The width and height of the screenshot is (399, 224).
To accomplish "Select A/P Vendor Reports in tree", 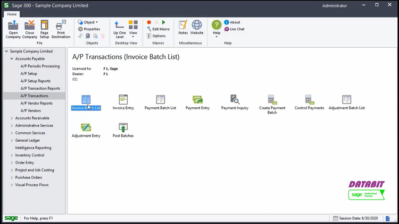I will click(x=36, y=103).
